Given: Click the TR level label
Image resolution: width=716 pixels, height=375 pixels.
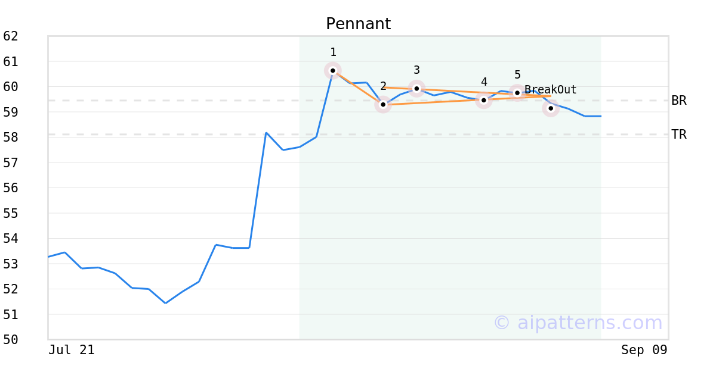Looking at the screenshot, I should coord(679,135).
